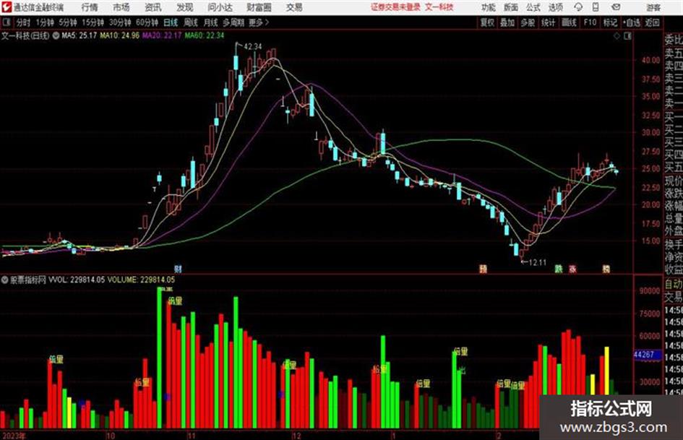Viewport: 683px width, 440px height.
Task: Click the VVOL: 229814.05 volume readout
Action: tap(77, 280)
